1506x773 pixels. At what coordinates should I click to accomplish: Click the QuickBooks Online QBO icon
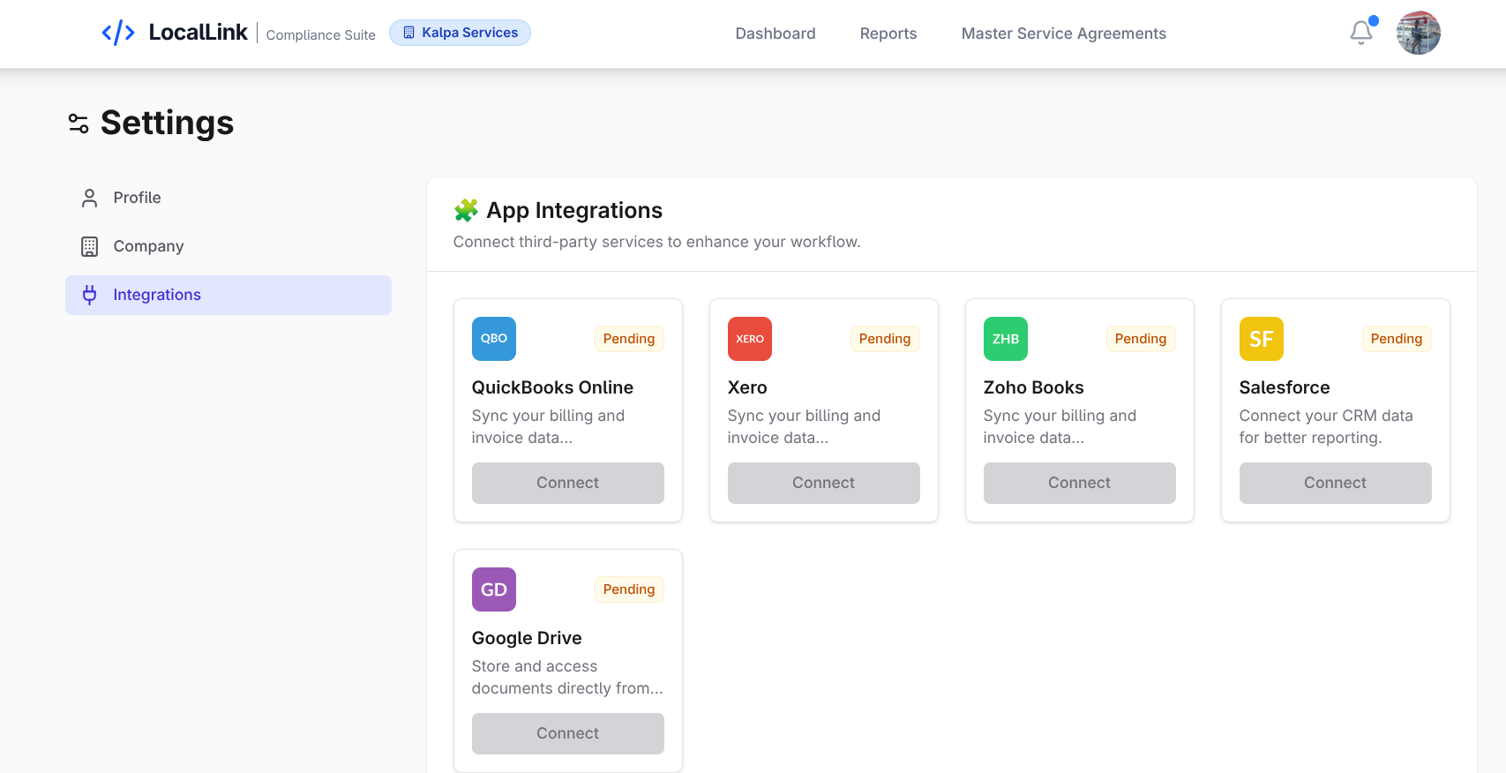pos(493,339)
